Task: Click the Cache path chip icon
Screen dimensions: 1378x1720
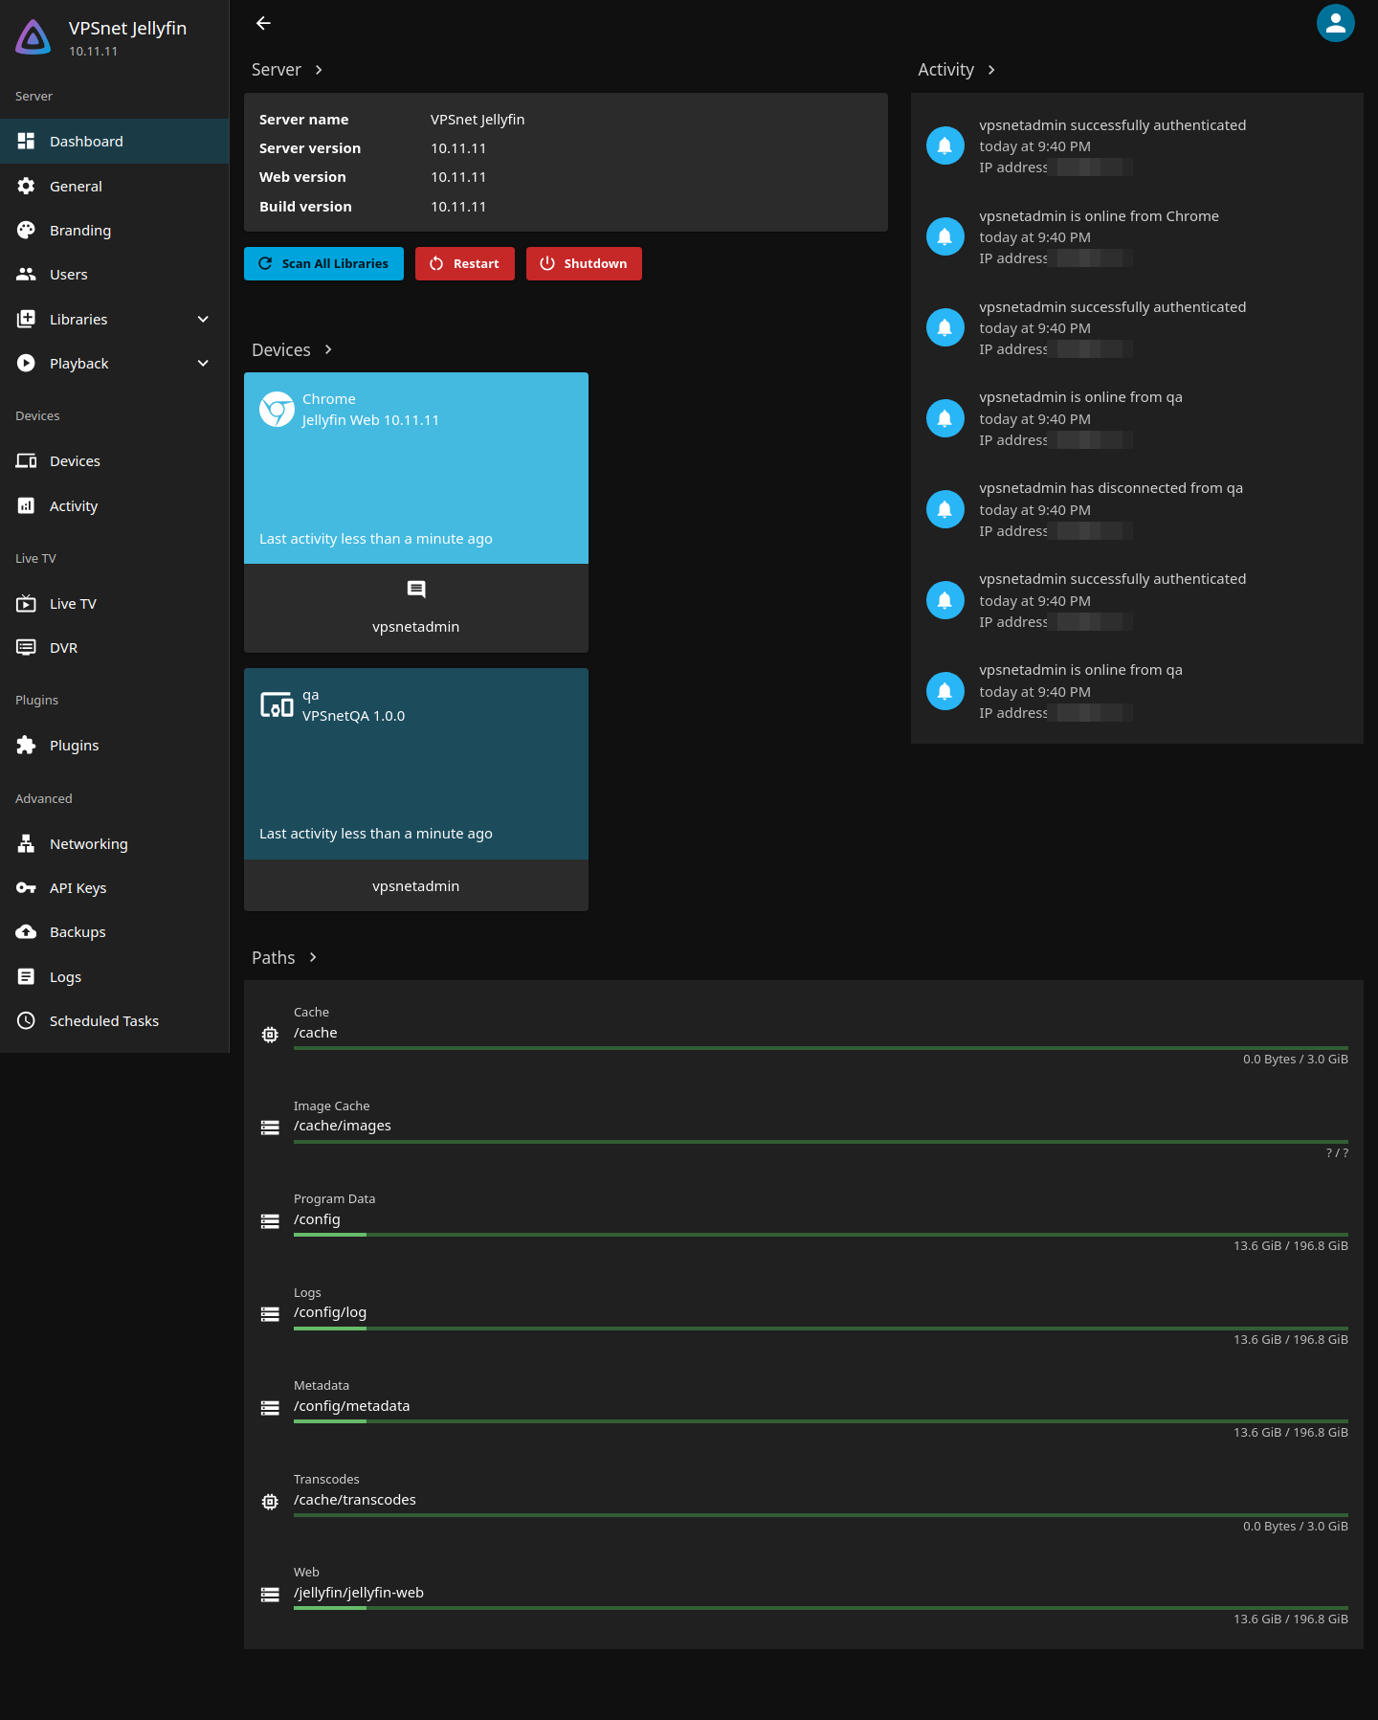Action: coord(270,1035)
